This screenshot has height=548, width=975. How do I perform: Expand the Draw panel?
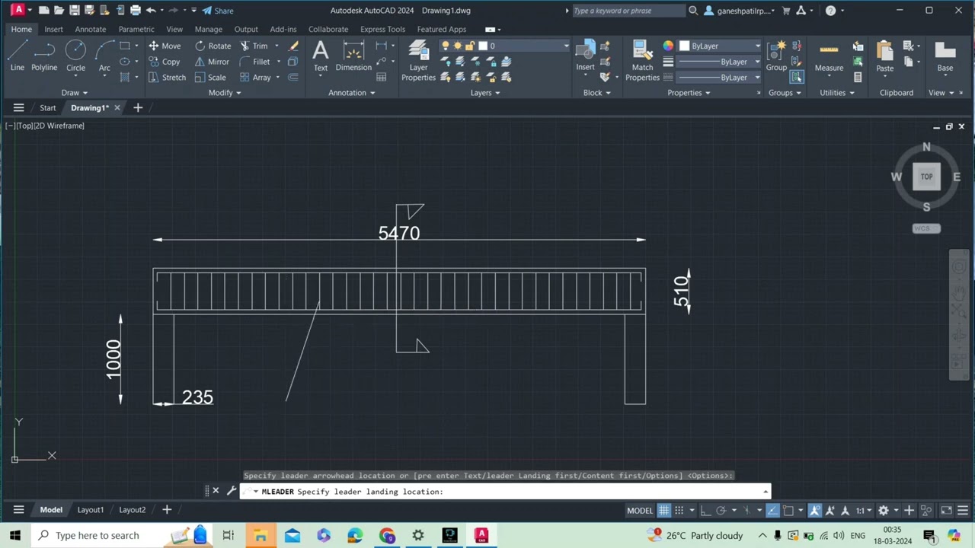pyautogui.click(x=75, y=93)
